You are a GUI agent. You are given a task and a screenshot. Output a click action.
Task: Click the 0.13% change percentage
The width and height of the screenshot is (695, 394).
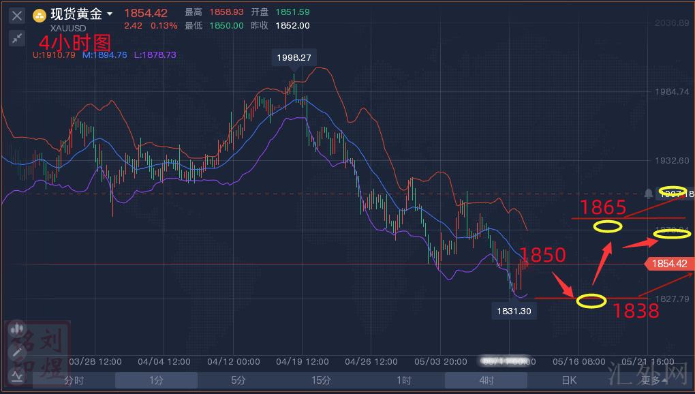pyautogui.click(x=164, y=26)
